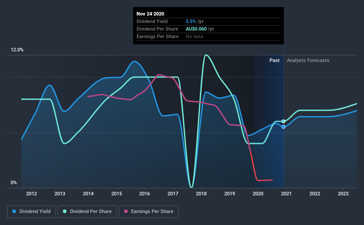
Task: Click the pink Earnings Per Share legend dot
Action: (126, 211)
